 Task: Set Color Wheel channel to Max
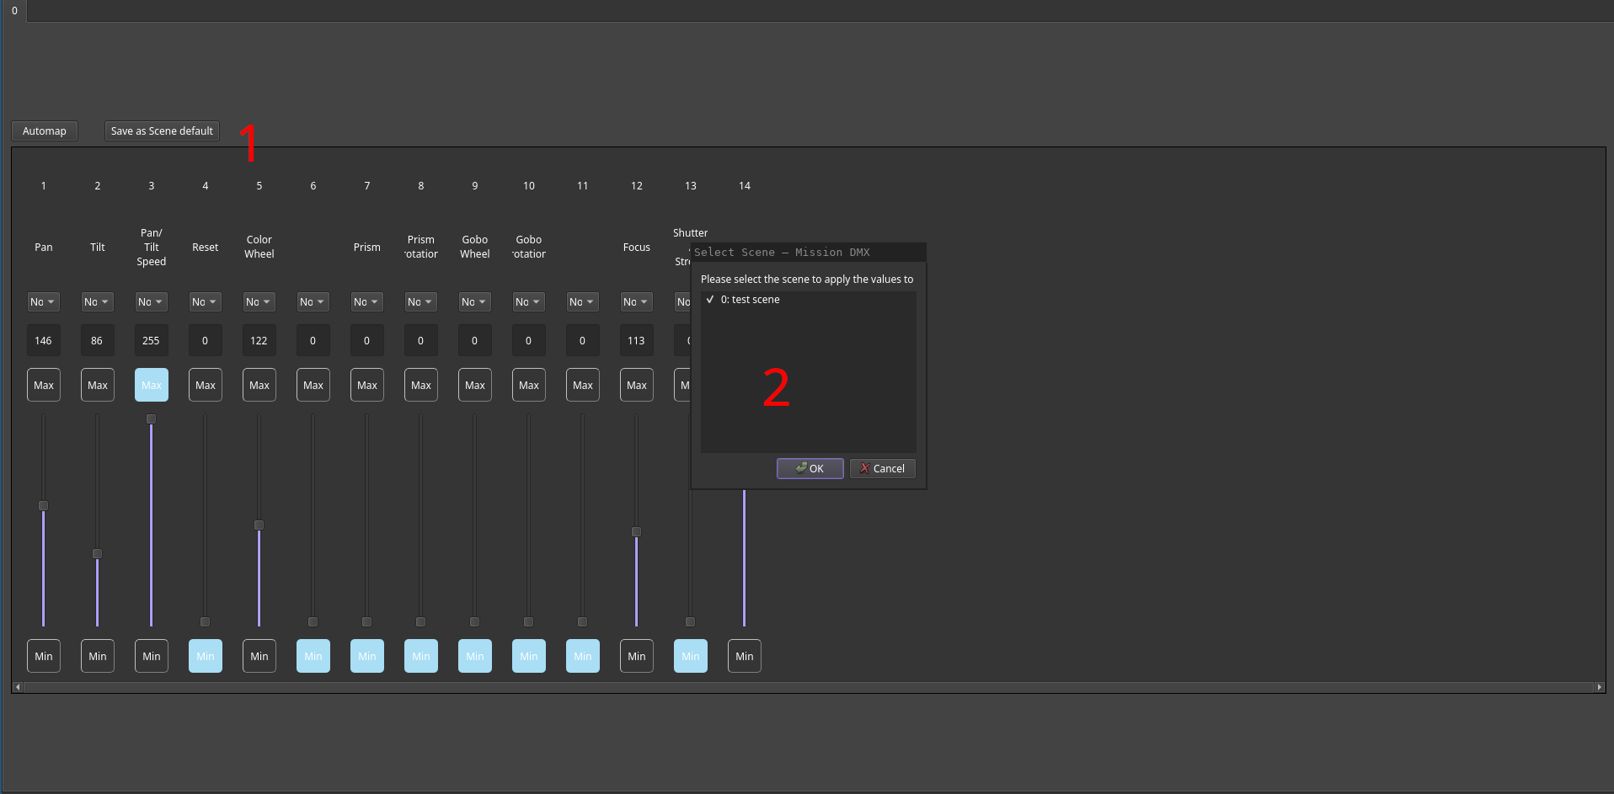pyautogui.click(x=259, y=385)
